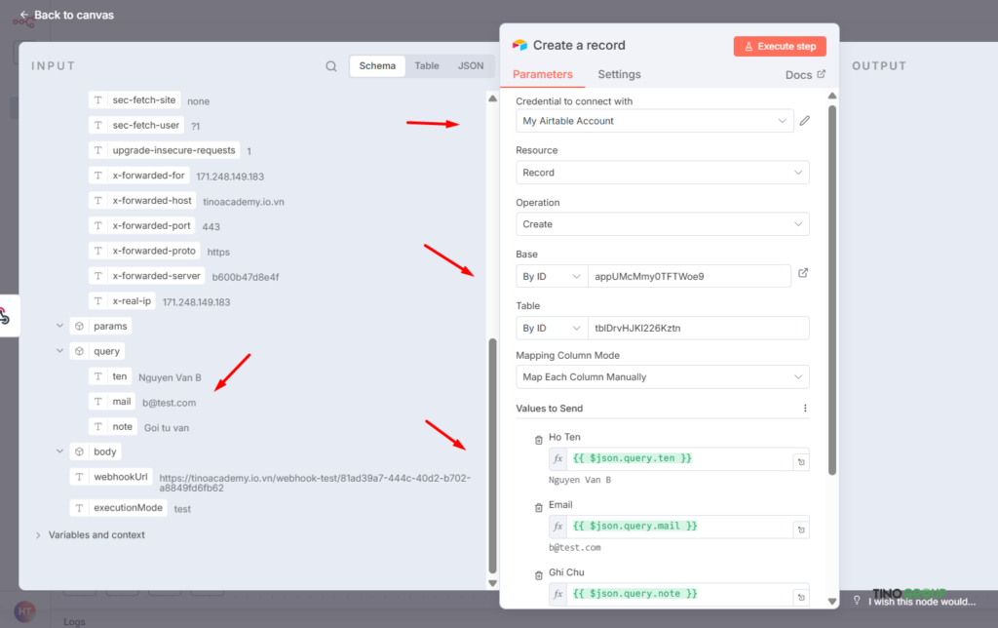Toggle expression mode on the Ghi Chu value
This screenshot has height=628, width=998.
pos(801,593)
